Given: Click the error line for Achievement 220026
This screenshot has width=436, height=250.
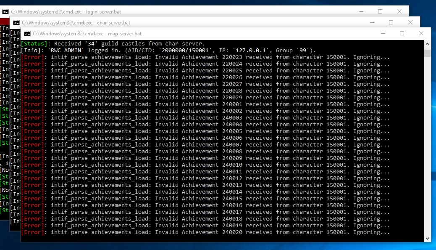Looking at the screenshot, I should tap(205, 77).
